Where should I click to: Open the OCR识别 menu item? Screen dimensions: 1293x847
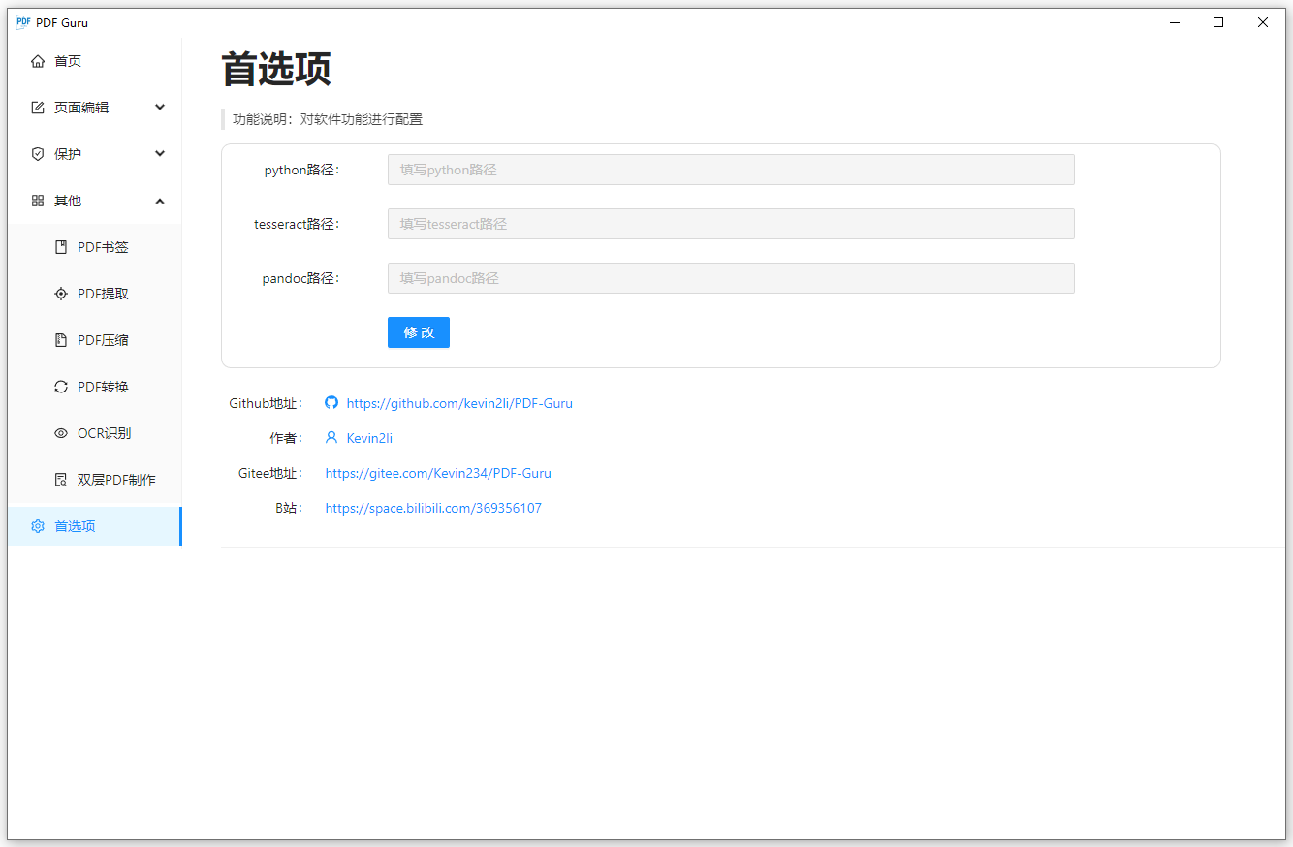pyautogui.click(x=94, y=433)
